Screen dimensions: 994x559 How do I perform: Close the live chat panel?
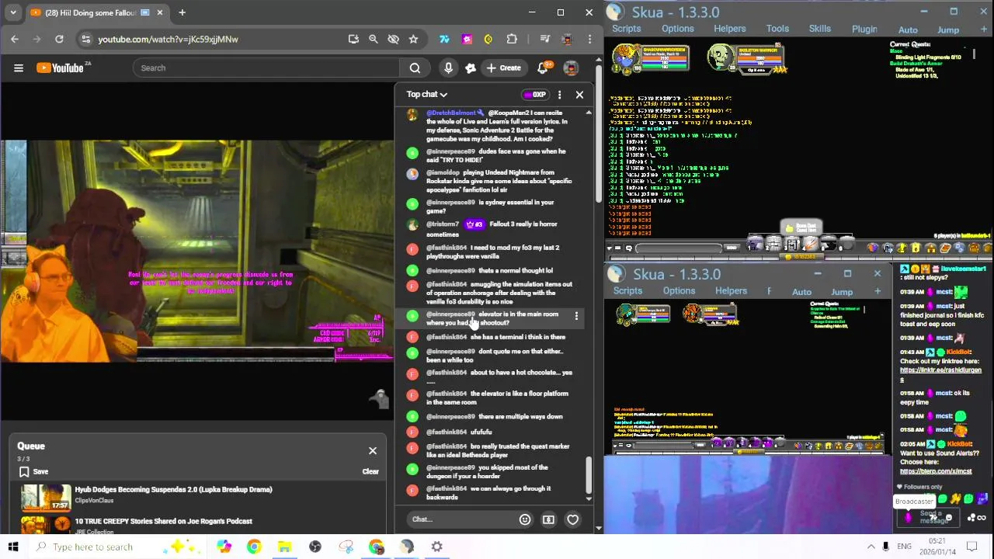coord(579,95)
